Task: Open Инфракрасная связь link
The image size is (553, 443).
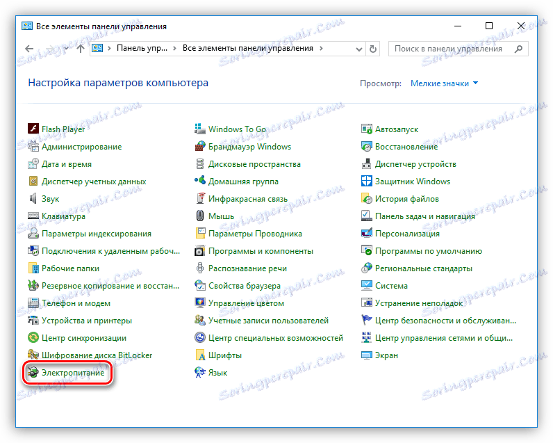Action: 248,199
